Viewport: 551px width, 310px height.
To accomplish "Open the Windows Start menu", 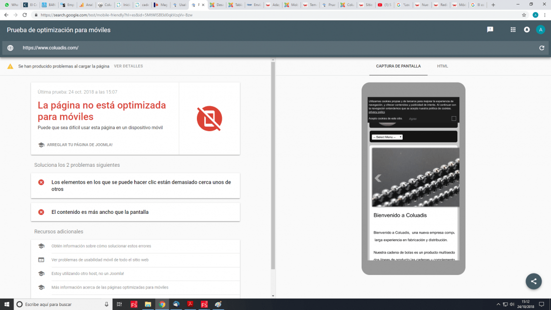I will pyautogui.click(x=7, y=304).
